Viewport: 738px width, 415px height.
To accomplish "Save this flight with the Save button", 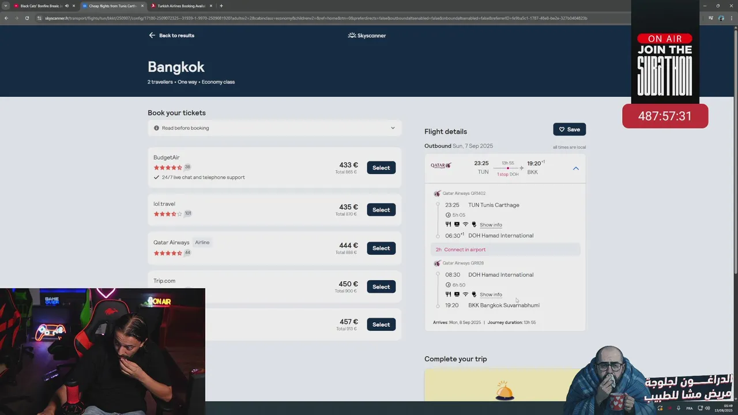I will pos(569,130).
